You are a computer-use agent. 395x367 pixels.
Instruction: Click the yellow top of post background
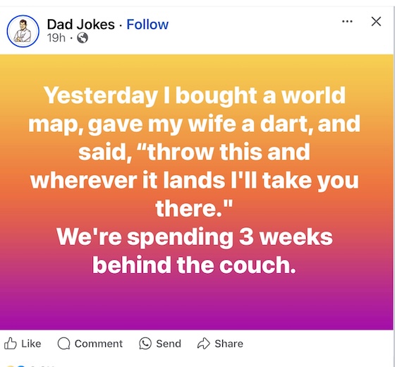click(197, 66)
